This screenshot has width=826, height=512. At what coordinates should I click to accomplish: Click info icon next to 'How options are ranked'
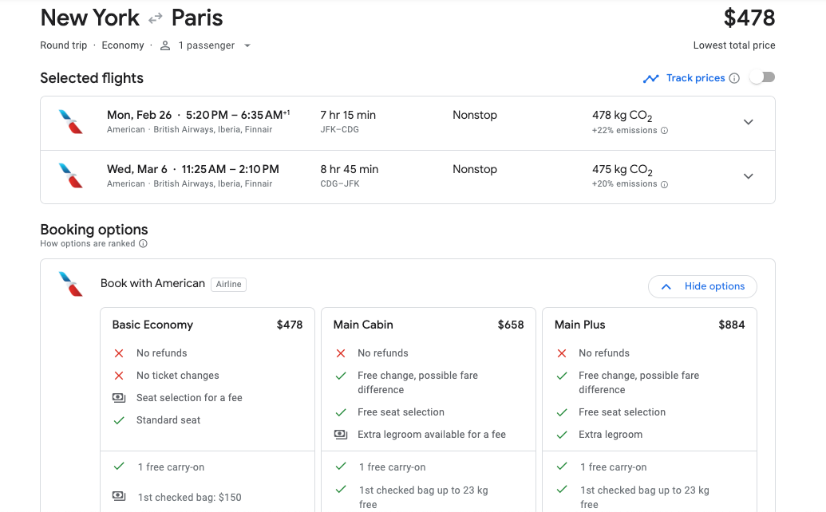(x=143, y=244)
